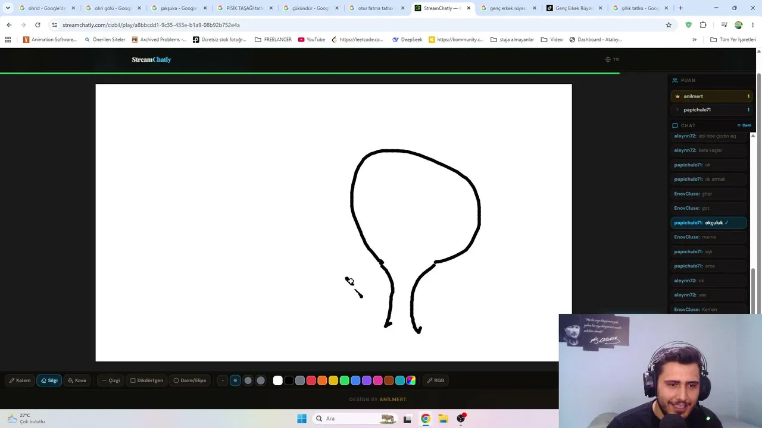This screenshot has width=762, height=428.
Task: Open the weather widget on taskbar
Action: click(25, 418)
